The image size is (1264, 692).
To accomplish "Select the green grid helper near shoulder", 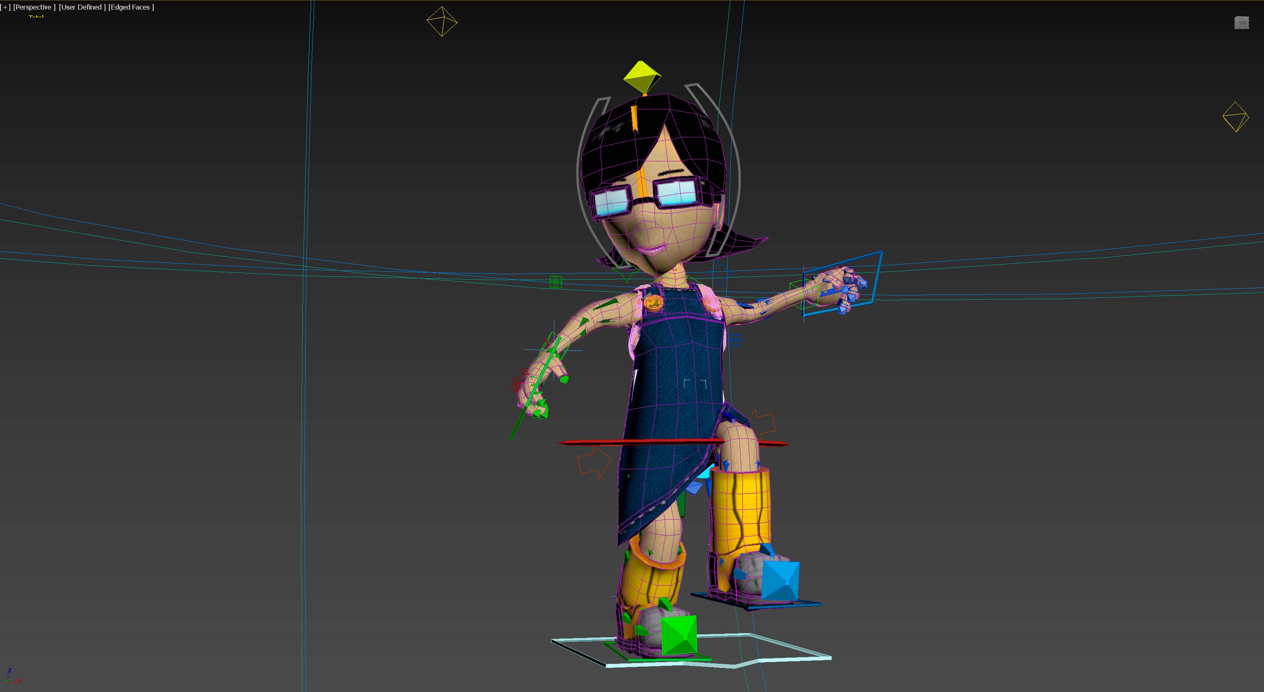I will point(556,282).
